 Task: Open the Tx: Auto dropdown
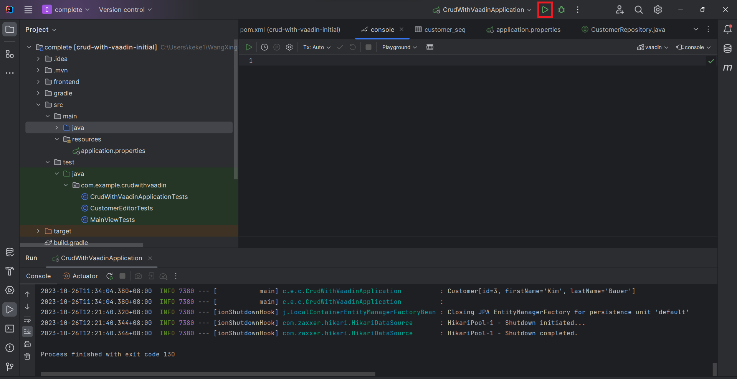[x=317, y=47]
